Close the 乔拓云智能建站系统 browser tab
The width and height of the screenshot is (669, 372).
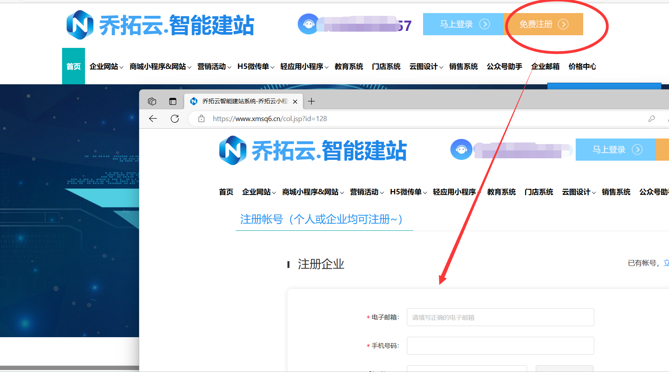(x=295, y=102)
